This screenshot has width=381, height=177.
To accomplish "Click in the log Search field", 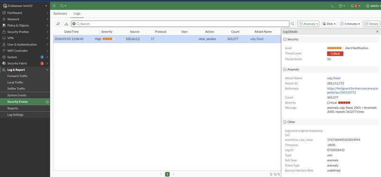I will (180, 24).
